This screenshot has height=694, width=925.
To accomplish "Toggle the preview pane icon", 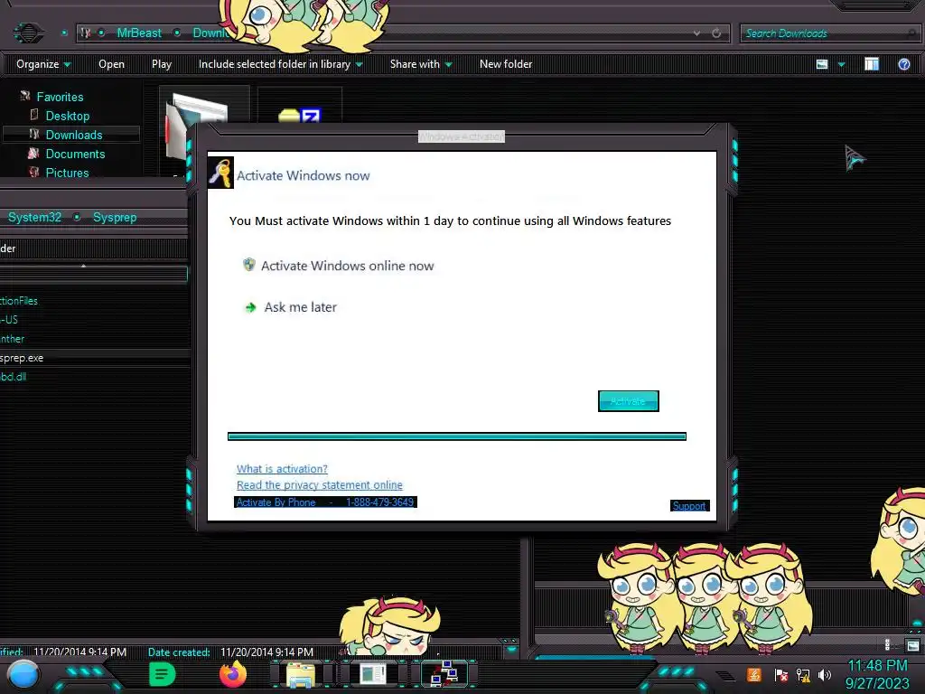I will [872, 64].
